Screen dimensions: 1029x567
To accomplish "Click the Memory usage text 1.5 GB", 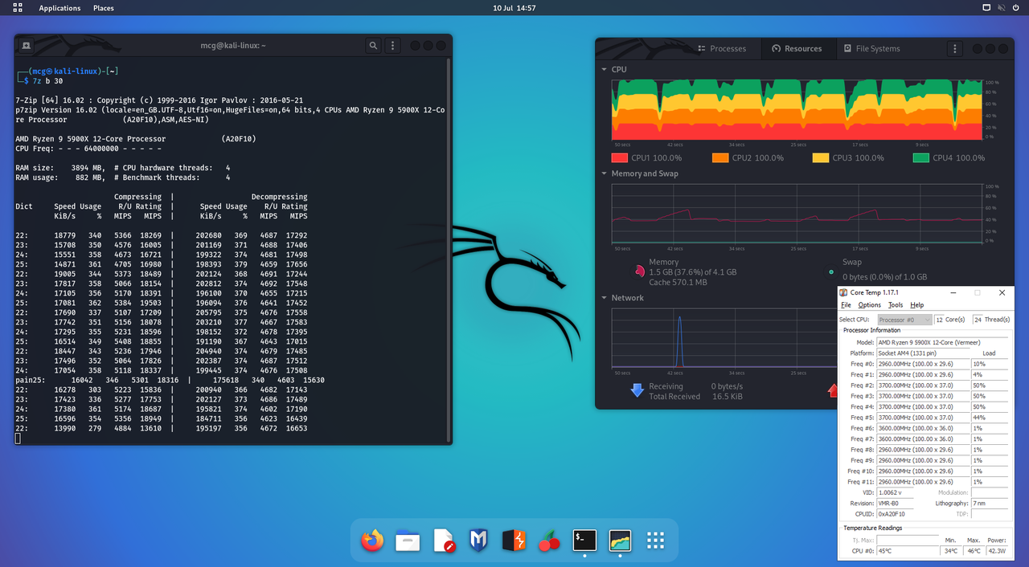I will [693, 272].
